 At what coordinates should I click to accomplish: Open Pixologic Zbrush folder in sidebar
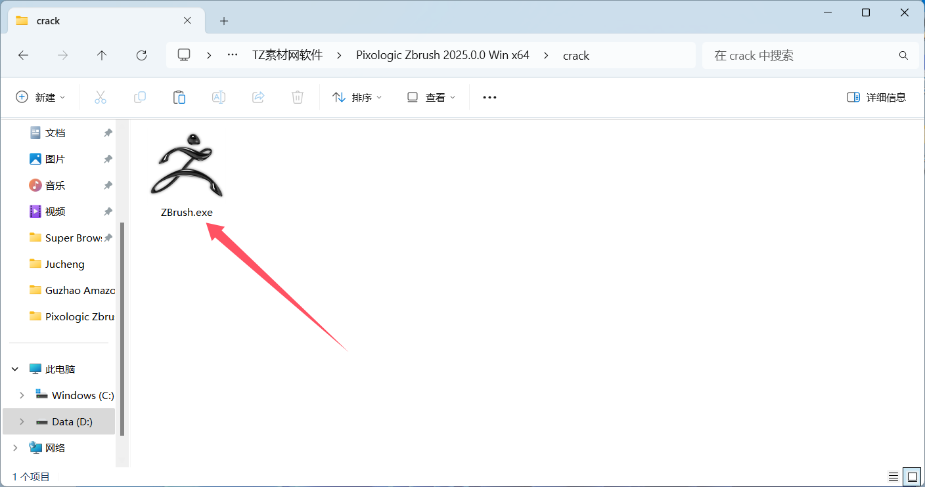(x=72, y=316)
